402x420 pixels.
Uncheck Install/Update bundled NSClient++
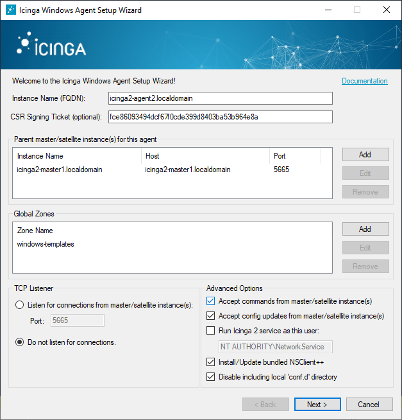click(x=210, y=362)
